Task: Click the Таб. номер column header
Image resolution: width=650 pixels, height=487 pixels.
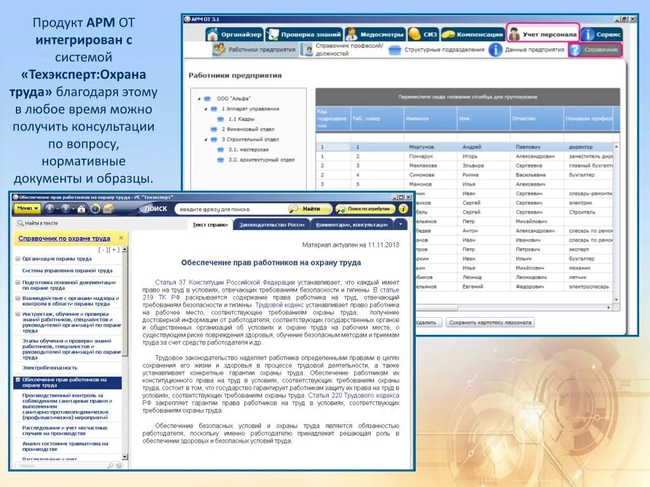Action: click(x=377, y=119)
